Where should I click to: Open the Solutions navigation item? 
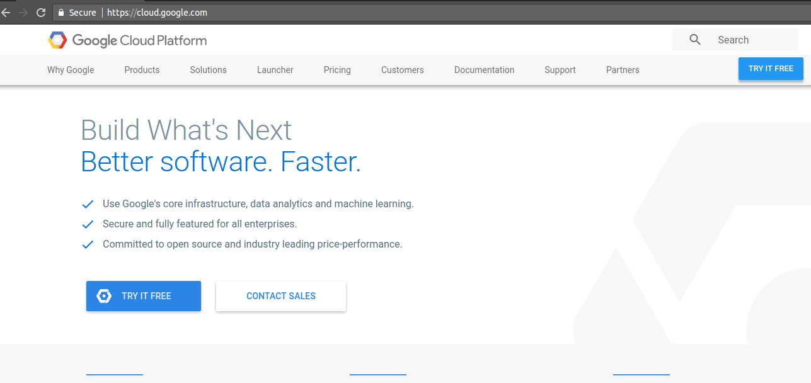[x=208, y=70]
